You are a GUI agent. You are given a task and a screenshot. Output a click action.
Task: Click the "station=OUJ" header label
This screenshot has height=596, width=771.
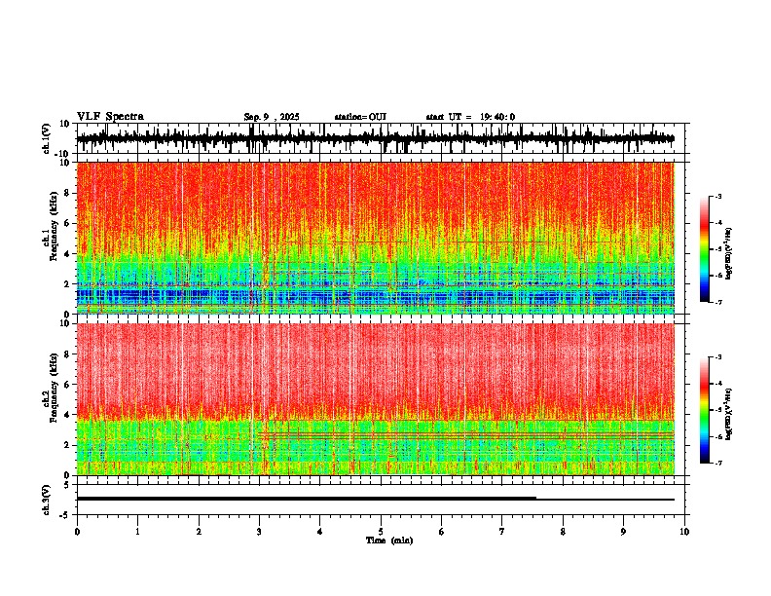(x=360, y=117)
